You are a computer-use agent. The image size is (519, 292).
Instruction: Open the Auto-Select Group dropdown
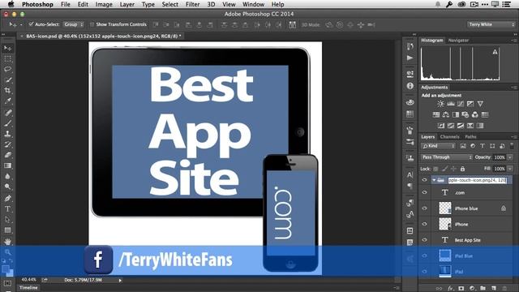(74, 24)
